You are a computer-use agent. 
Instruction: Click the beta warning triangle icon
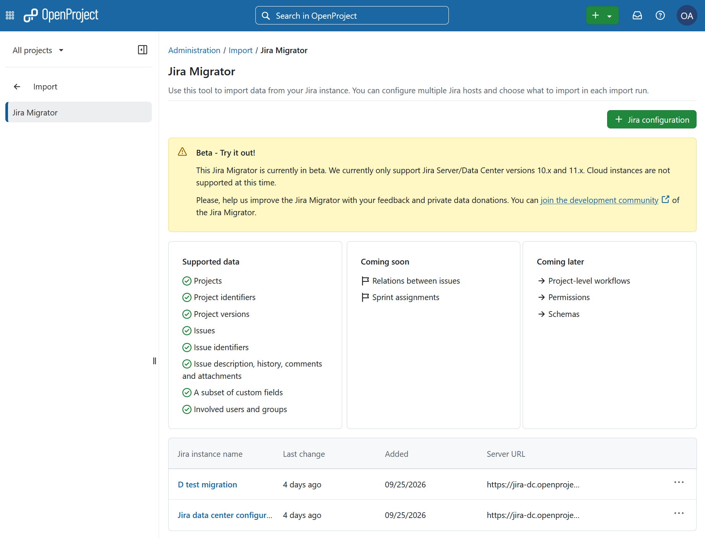click(x=182, y=152)
